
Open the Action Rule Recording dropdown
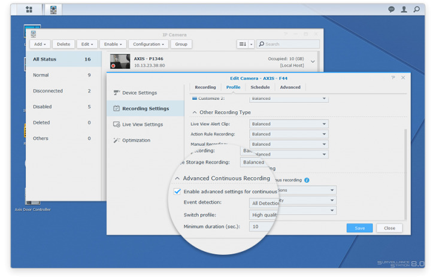(289, 134)
